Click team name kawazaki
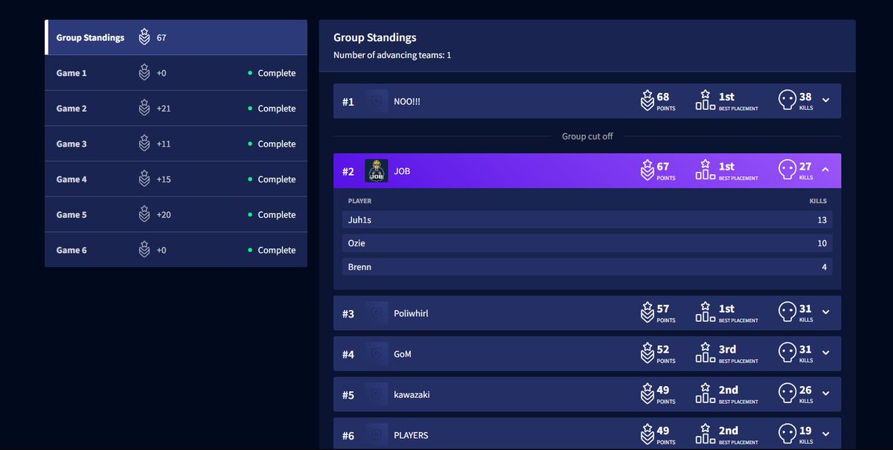The width and height of the screenshot is (893, 450). click(x=412, y=394)
